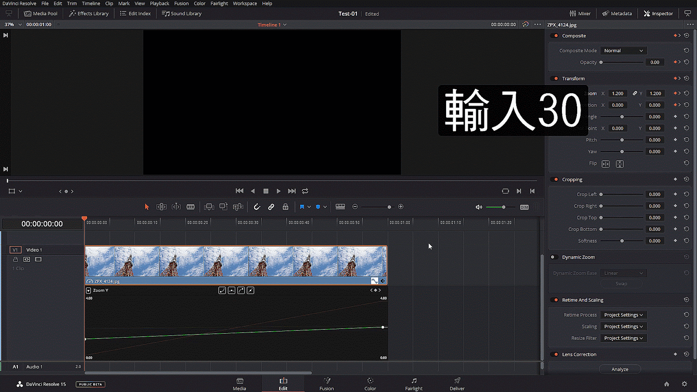Click the blue Flag icon
Viewport: 697px width, 392px height.
[302, 207]
